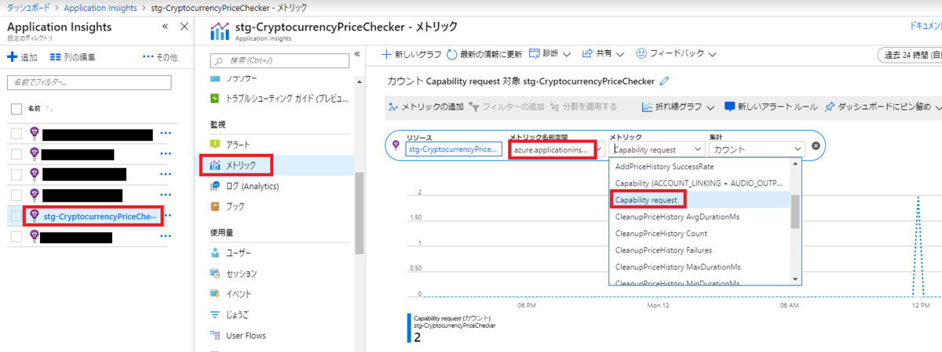
Task: Click the purple lightbulb in the metric pill
Action: (x=396, y=146)
